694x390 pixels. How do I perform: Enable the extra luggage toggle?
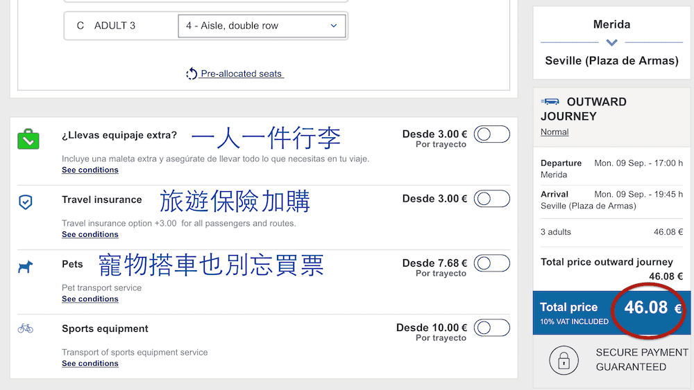coord(491,134)
